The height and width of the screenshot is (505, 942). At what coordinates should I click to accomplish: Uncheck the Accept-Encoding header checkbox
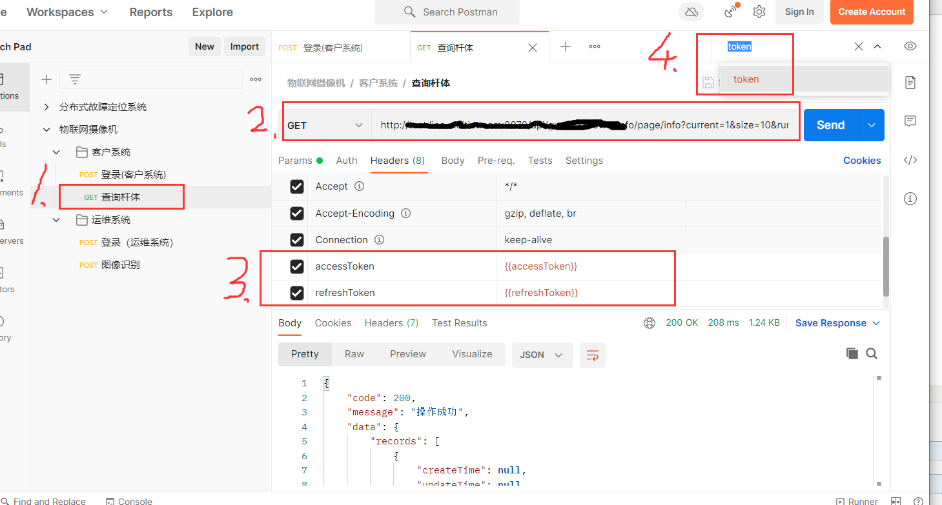(297, 213)
